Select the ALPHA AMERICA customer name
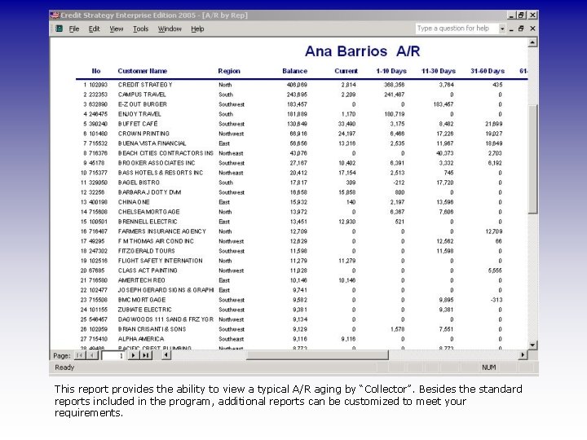This screenshot has width=587, height=440. point(141,339)
